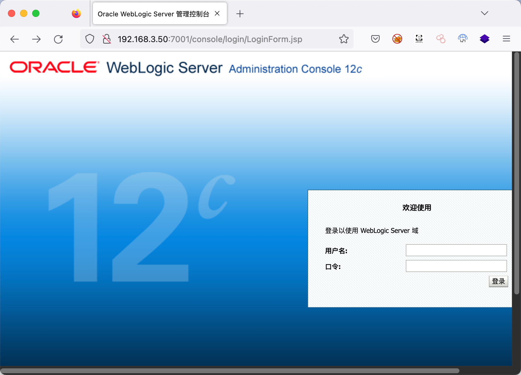The image size is (521, 375).
Task: Go forward to the next page
Action: pos(36,39)
